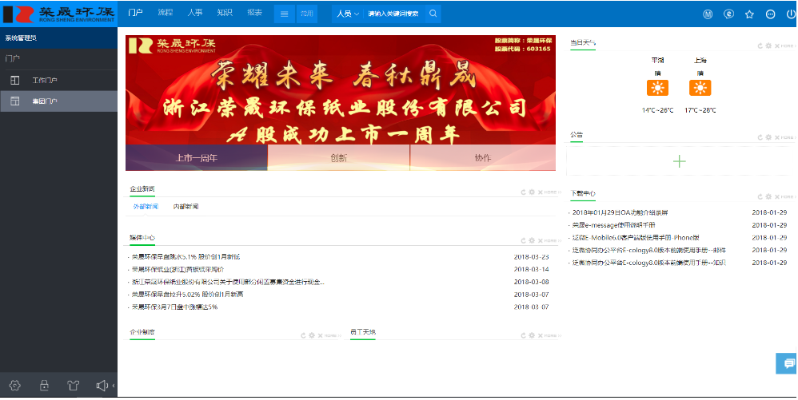
Task: Open the 门户 top menu
Action: click(x=135, y=13)
